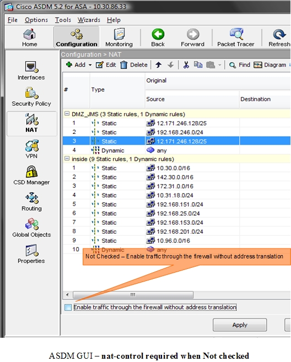Screen dimensions: 291x362
Task: Select the Configuration toolbar button
Action: tap(77, 37)
